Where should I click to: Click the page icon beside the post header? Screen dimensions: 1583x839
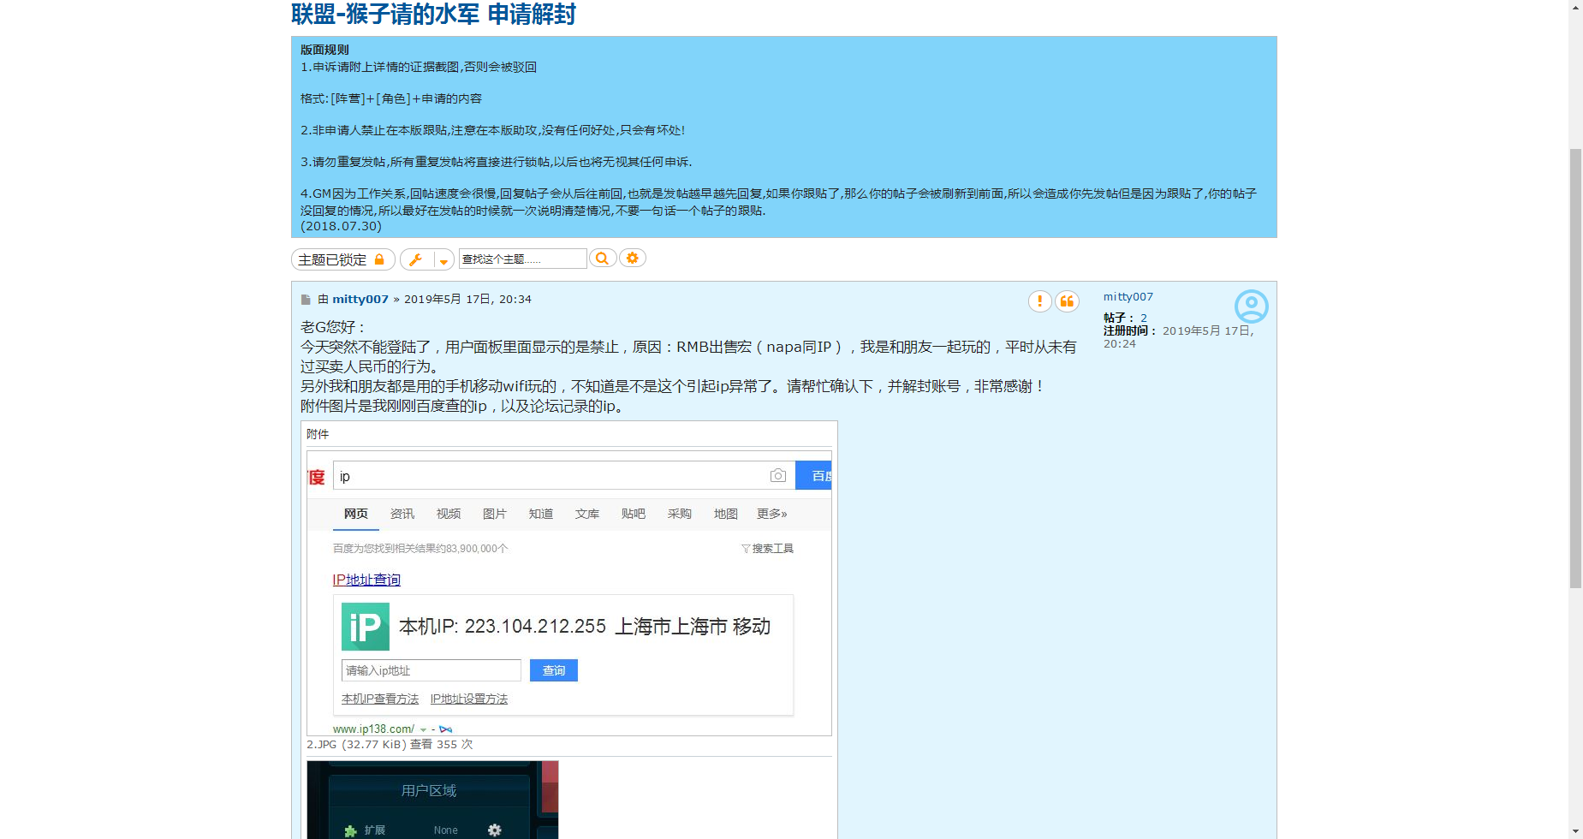coord(306,299)
